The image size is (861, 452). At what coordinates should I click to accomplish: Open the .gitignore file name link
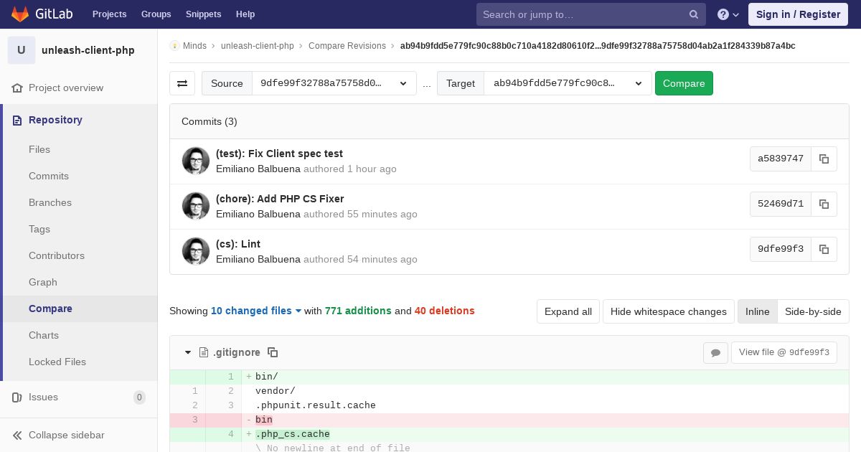point(237,352)
